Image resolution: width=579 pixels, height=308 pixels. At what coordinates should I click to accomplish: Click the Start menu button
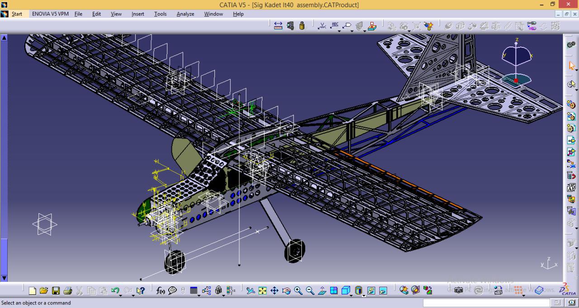point(17,14)
